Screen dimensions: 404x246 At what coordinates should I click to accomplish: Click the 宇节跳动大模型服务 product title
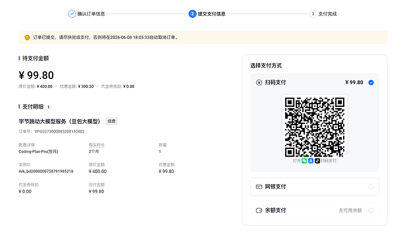pos(60,122)
